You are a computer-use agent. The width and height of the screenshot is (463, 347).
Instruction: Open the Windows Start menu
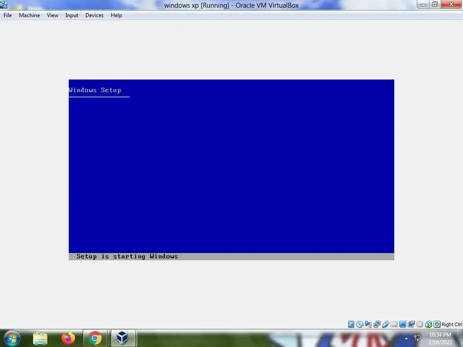(x=12, y=338)
